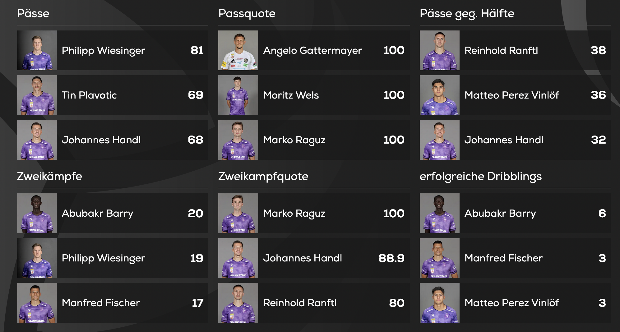The width and height of the screenshot is (620, 332).
Task: Select Moritz Wels player portrait
Action: (238, 95)
